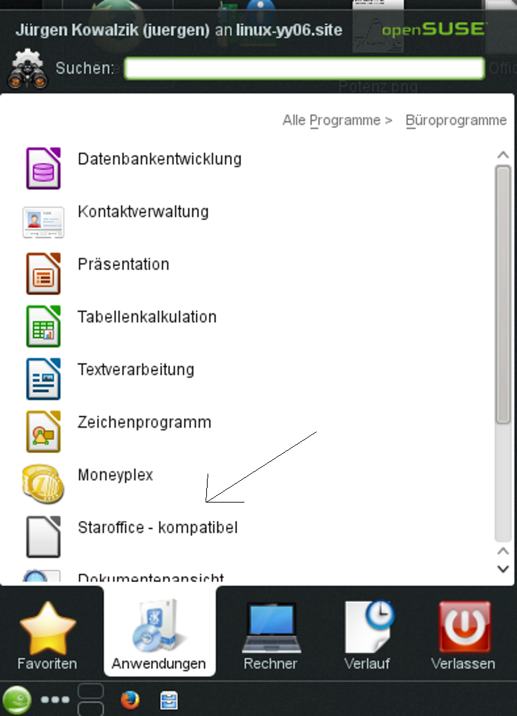
Task: Switch to the Favoriten tab
Action: (x=47, y=635)
